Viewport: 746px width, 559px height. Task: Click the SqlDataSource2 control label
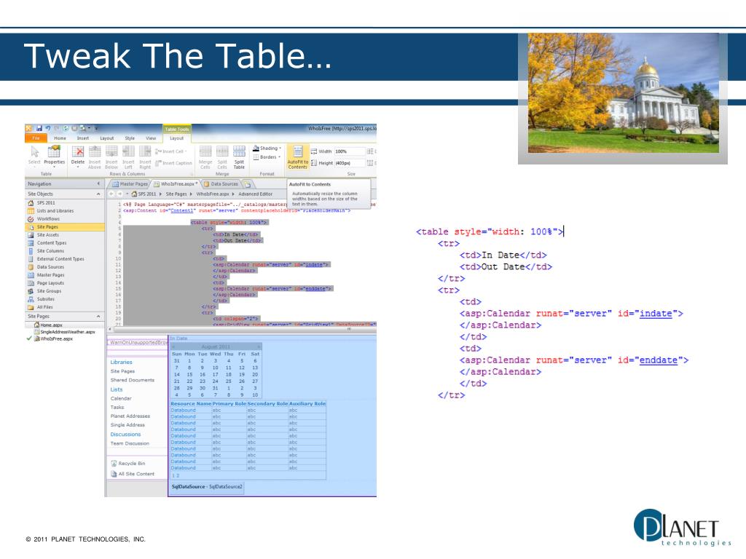tap(206, 487)
